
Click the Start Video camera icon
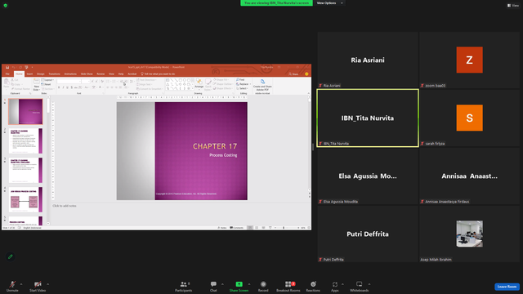click(38, 284)
